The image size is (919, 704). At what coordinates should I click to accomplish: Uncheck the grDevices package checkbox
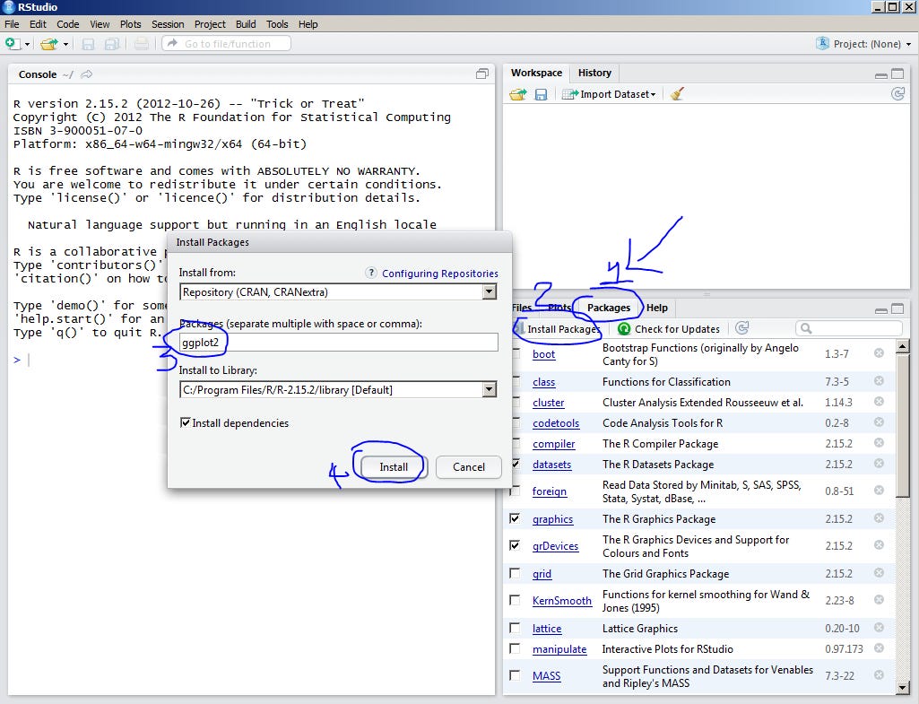pos(515,545)
